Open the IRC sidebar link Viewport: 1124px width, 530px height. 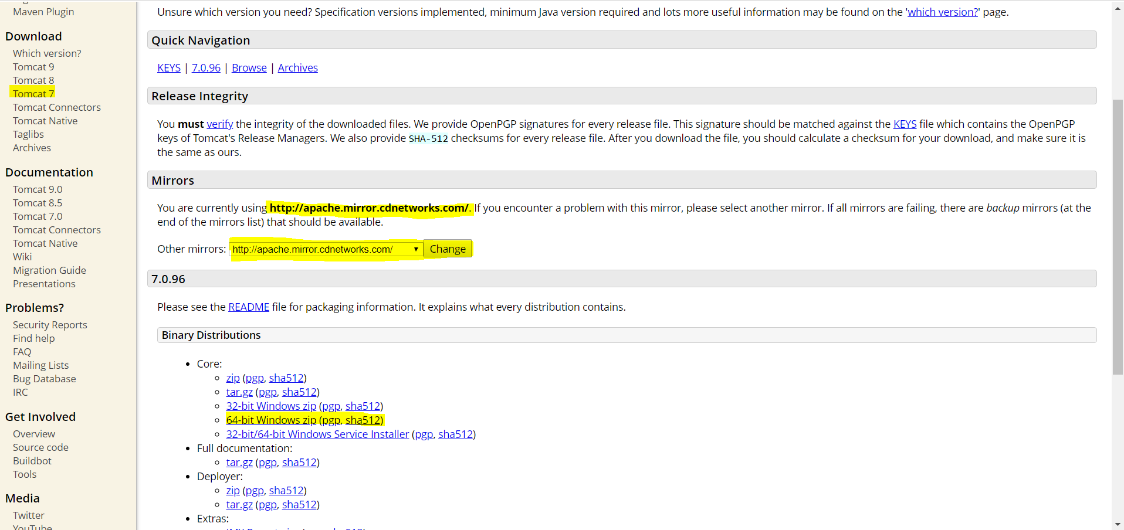pos(20,392)
